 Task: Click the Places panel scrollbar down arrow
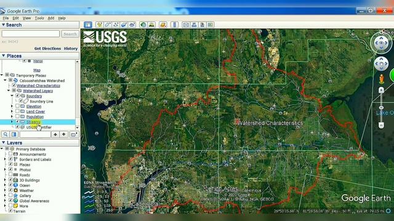(77, 128)
